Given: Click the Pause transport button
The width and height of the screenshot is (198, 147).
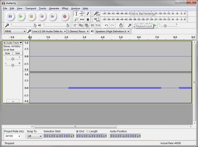Looking at the screenshot, I should pyautogui.click(x=10, y=16).
